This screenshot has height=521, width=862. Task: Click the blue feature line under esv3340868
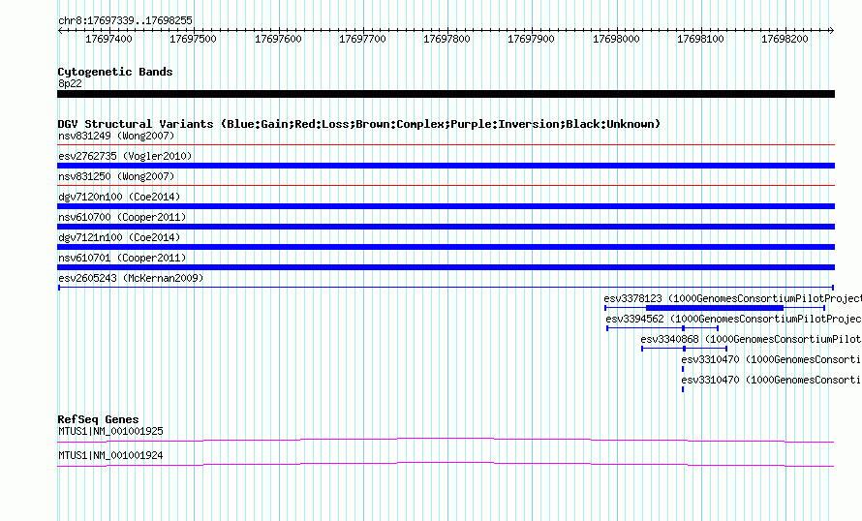[x=685, y=349]
